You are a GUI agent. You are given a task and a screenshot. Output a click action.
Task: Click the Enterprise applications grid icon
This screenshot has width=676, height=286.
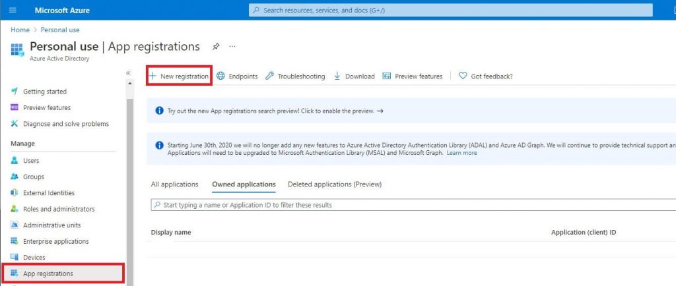[15, 241]
